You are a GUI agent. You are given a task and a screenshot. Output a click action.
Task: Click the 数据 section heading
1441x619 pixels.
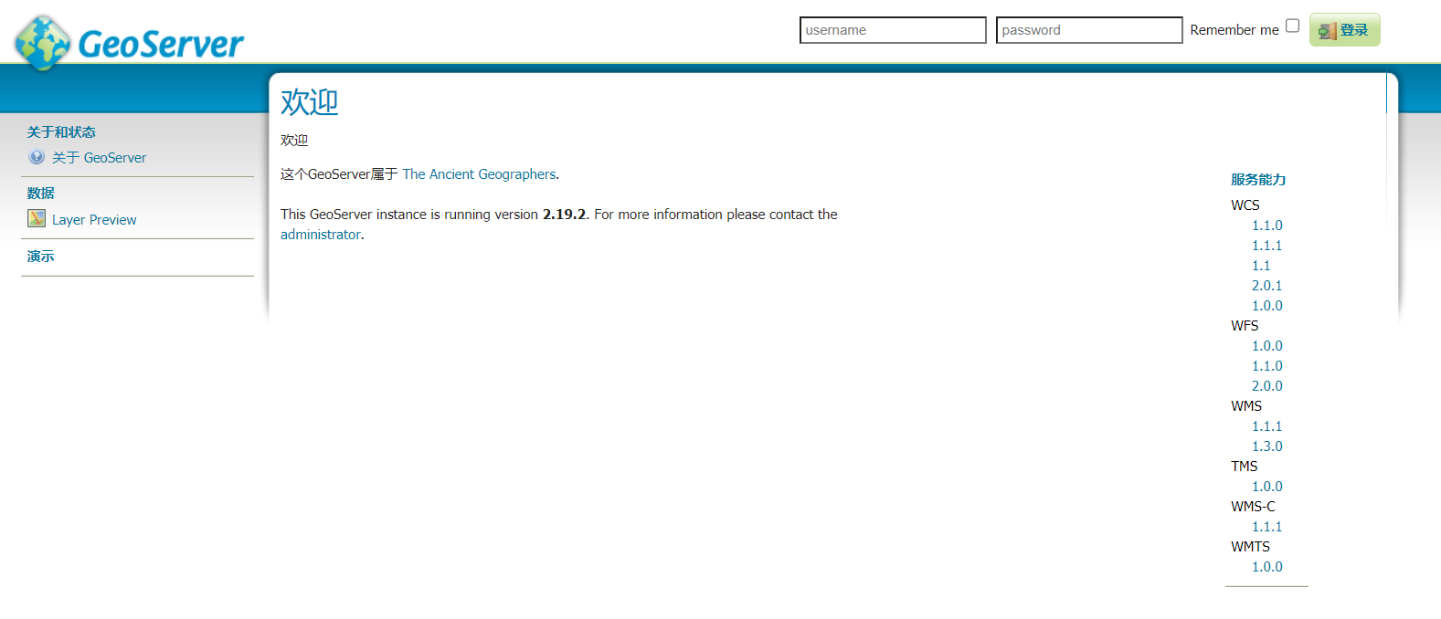(41, 194)
